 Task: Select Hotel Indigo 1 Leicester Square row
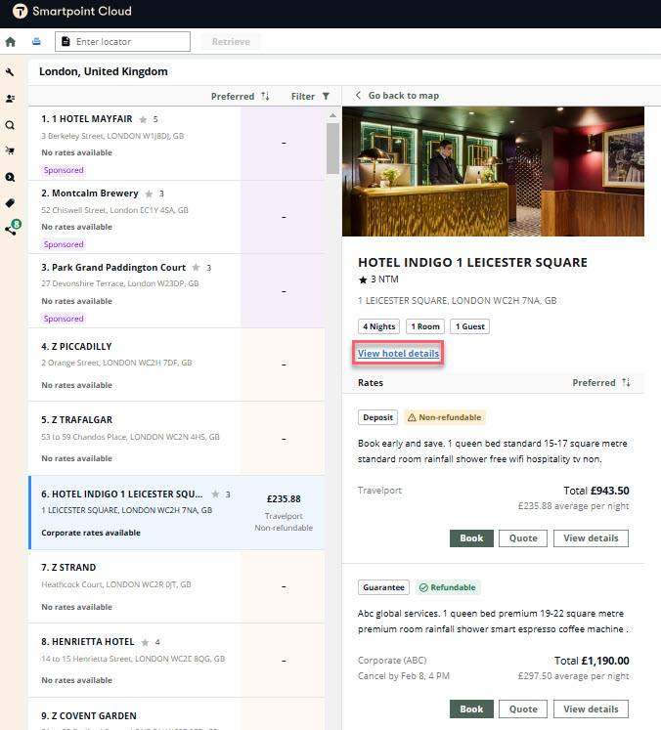pyautogui.click(x=177, y=513)
